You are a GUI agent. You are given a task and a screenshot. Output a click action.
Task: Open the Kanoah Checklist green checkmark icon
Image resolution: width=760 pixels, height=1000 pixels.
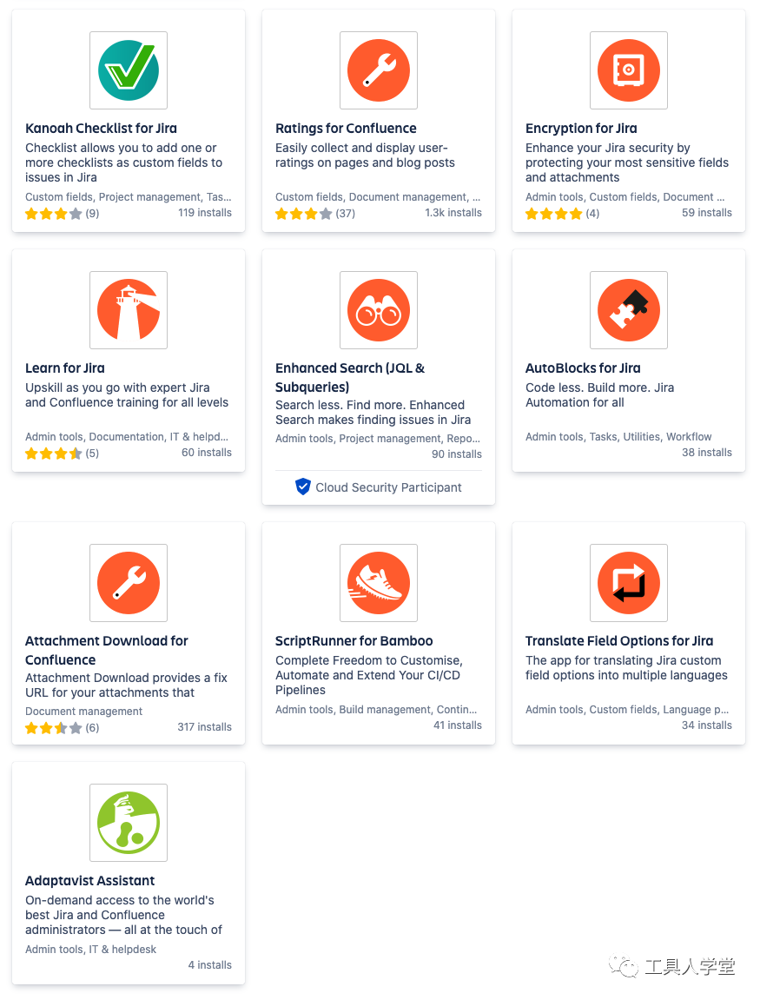(129, 70)
